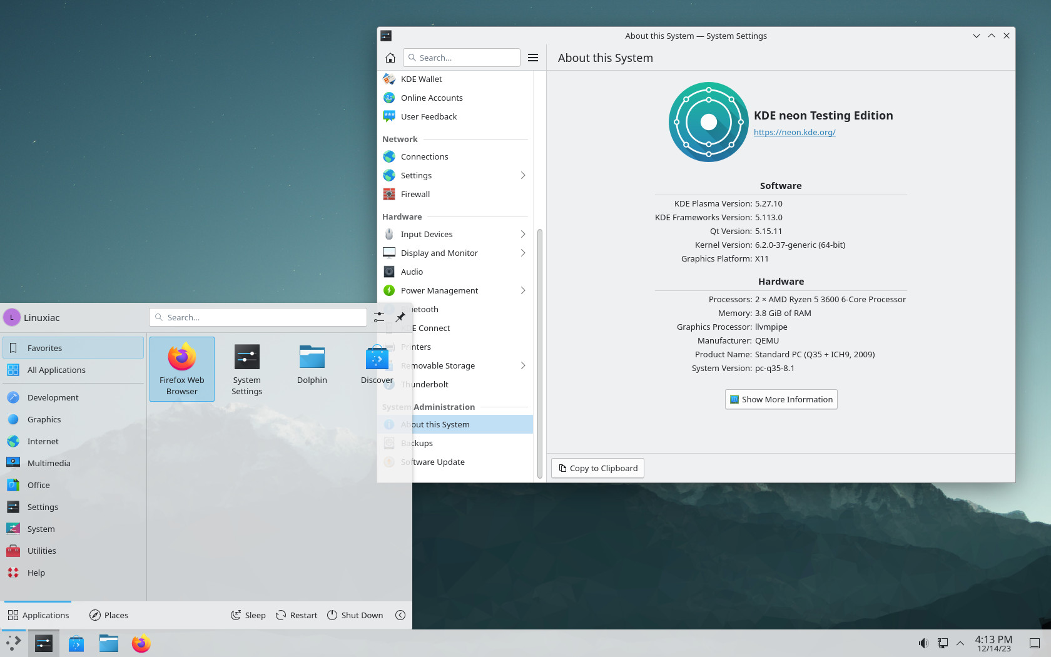Select Favorites category in launcher
This screenshot has height=657, width=1051.
pos(73,348)
